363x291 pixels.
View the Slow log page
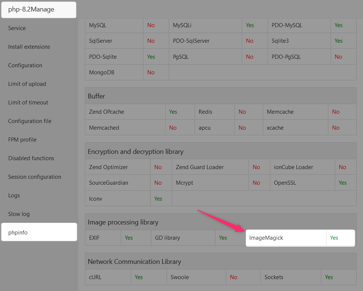click(x=19, y=214)
